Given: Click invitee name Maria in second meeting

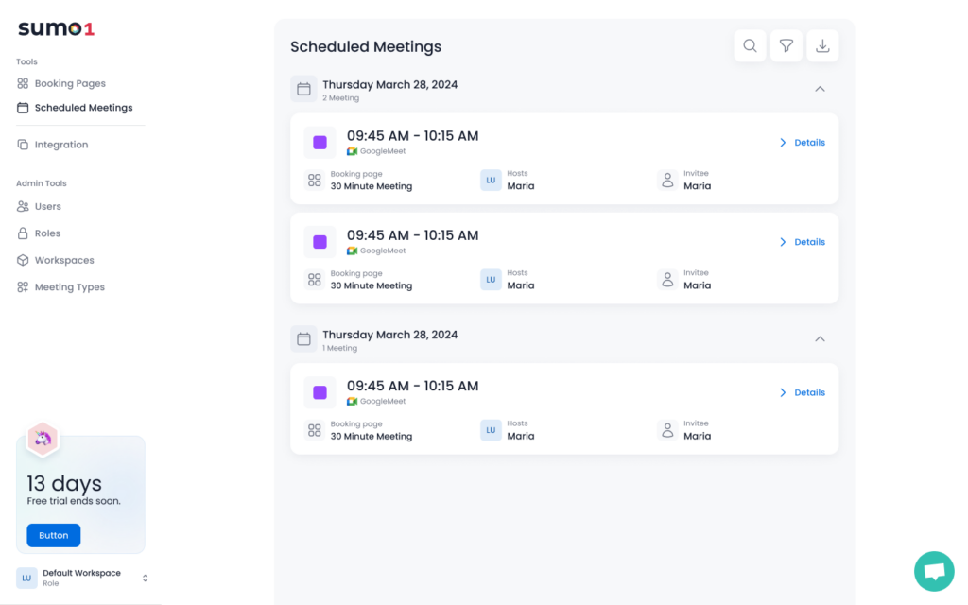Looking at the screenshot, I should [x=697, y=285].
